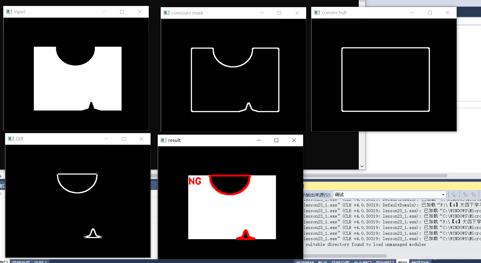Open the 异常设置 tab
Screen dimensions: 481x263
pos(340,262)
